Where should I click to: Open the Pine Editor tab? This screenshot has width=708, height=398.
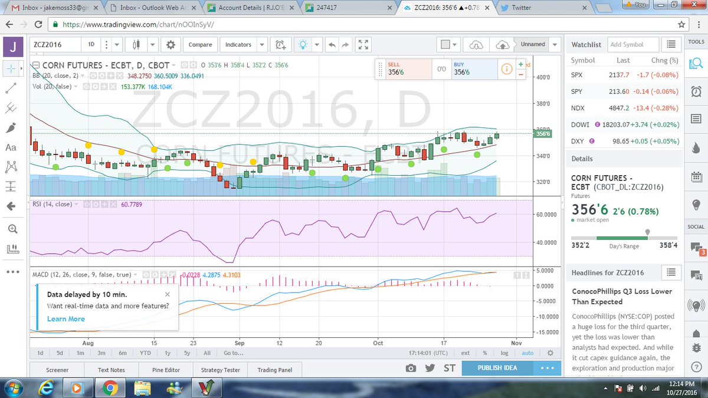point(167,370)
